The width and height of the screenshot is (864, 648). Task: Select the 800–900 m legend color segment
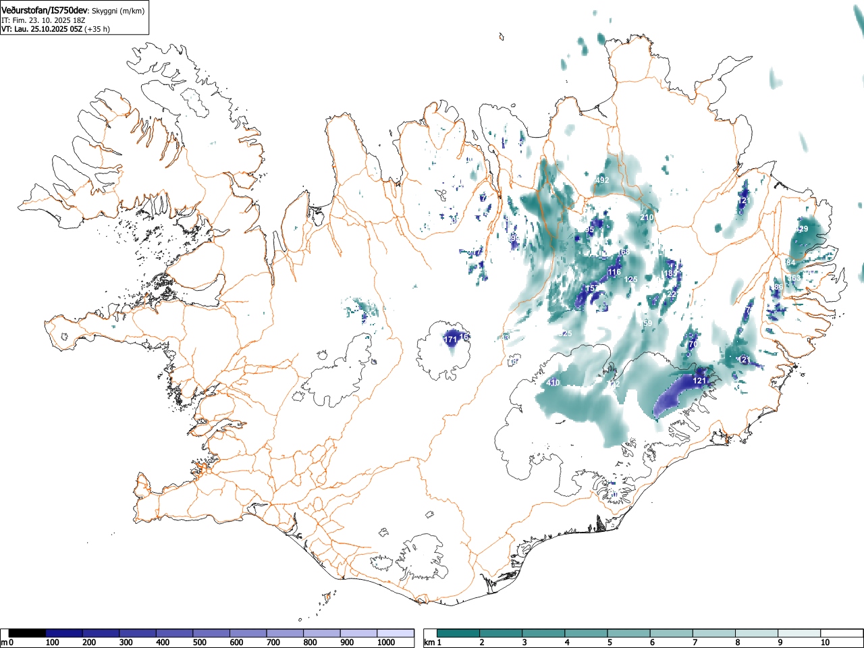pyautogui.click(x=322, y=633)
